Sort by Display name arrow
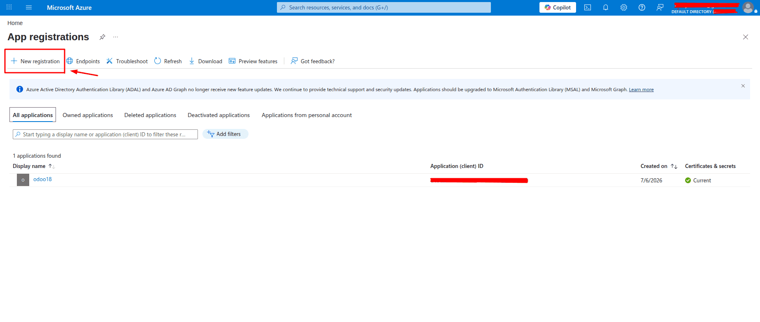This screenshot has width=760, height=322. click(x=51, y=166)
